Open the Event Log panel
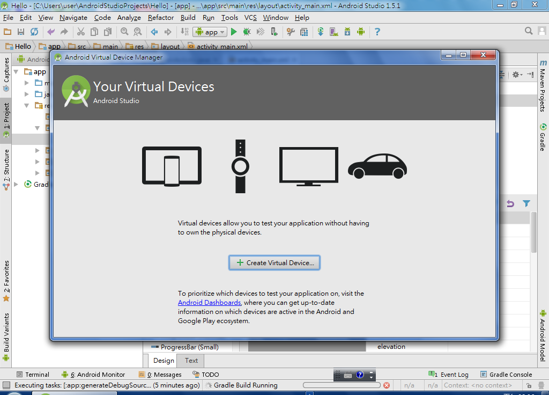The height and width of the screenshot is (395, 549). pos(449,374)
